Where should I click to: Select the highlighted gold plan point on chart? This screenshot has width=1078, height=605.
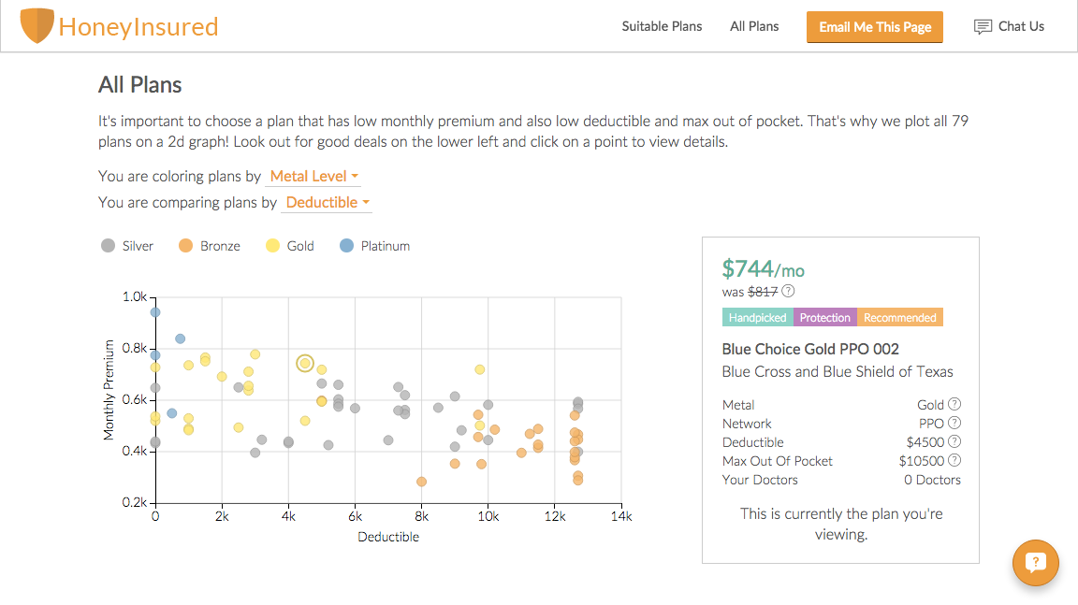coord(305,363)
